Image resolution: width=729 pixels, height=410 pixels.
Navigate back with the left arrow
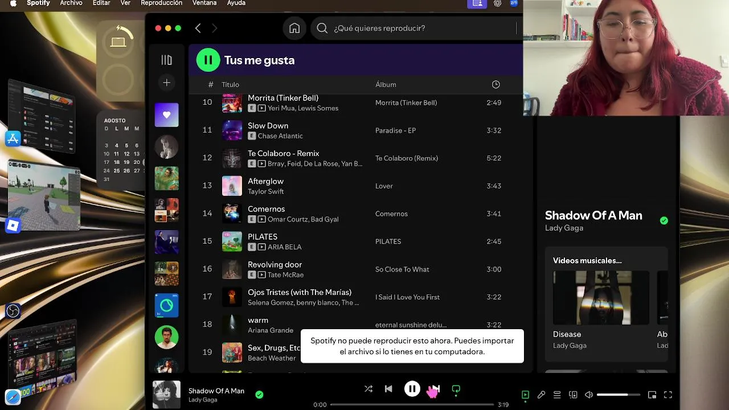[x=198, y=28]
